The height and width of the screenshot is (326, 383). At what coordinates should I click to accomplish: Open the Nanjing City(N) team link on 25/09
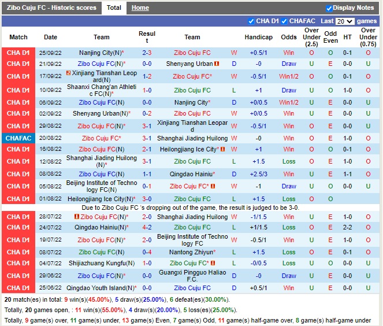[100, 53]
